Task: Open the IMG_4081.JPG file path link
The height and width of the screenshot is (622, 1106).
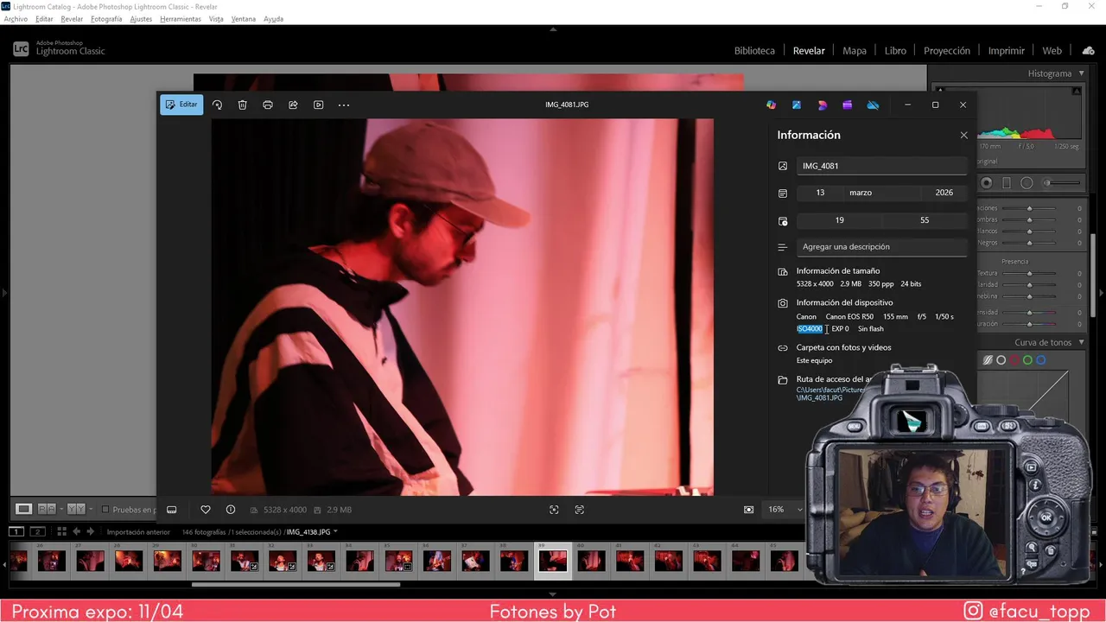Action: pyautogui.click(x=829, y=394)
